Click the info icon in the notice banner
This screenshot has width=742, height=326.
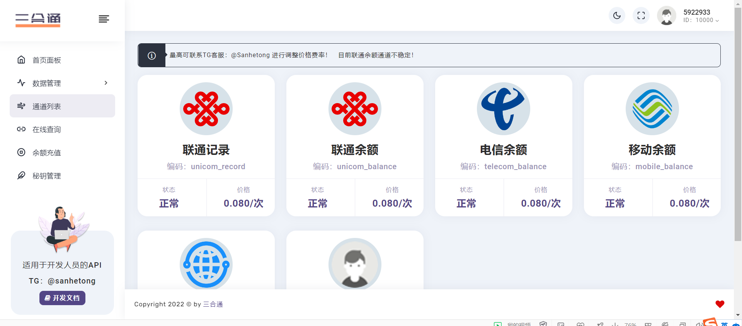pos(152,56)
